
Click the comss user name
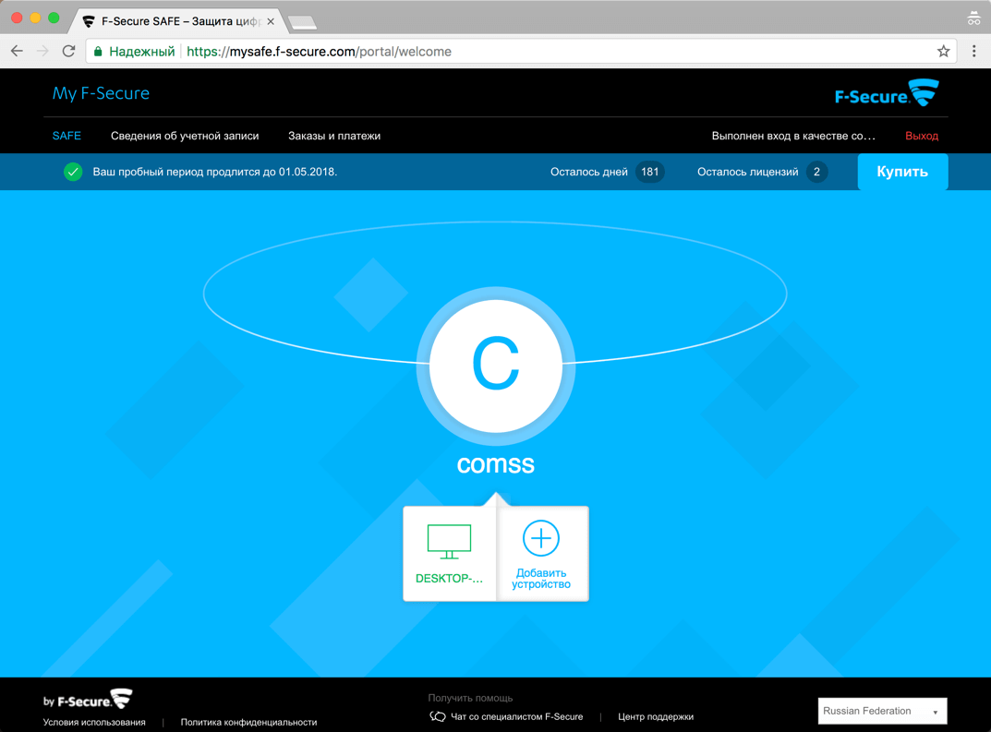(495, 463)
